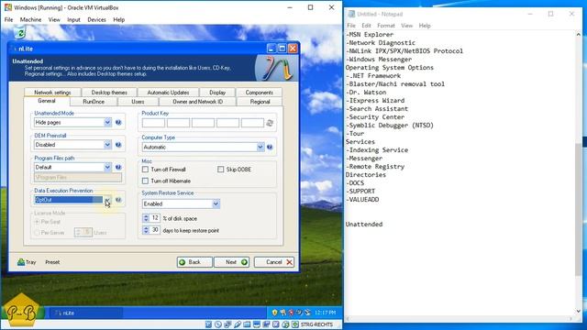The height and width of the screenshot is (330, 587).
Task: Click the Back button in nLite
Action: (194, 262)
